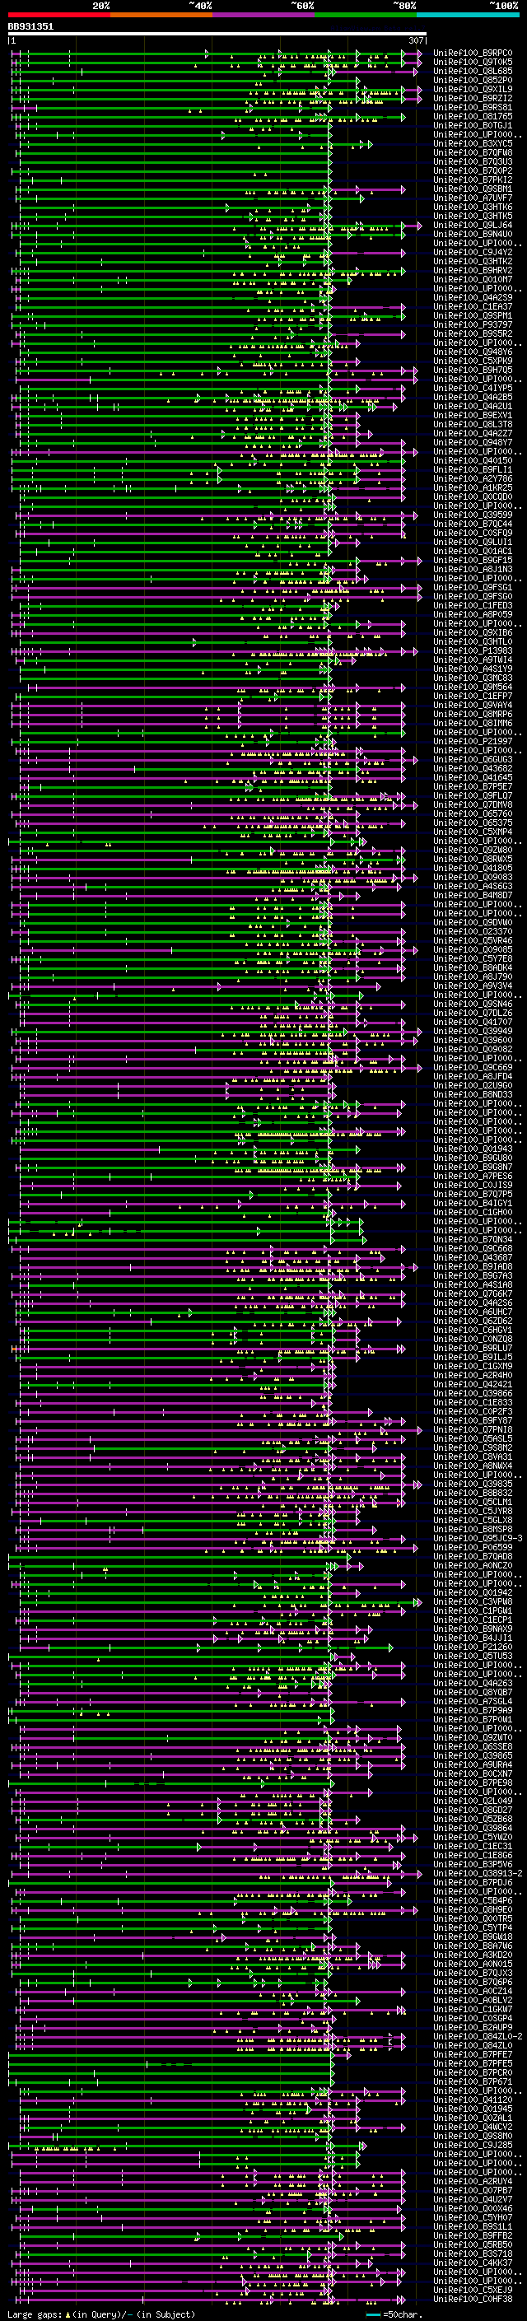This screenshot has width=527, height=2321.
Task: Select the UniRef100_Q9SBM1 label
Action: pyautogui.click(x=473, y=189)
